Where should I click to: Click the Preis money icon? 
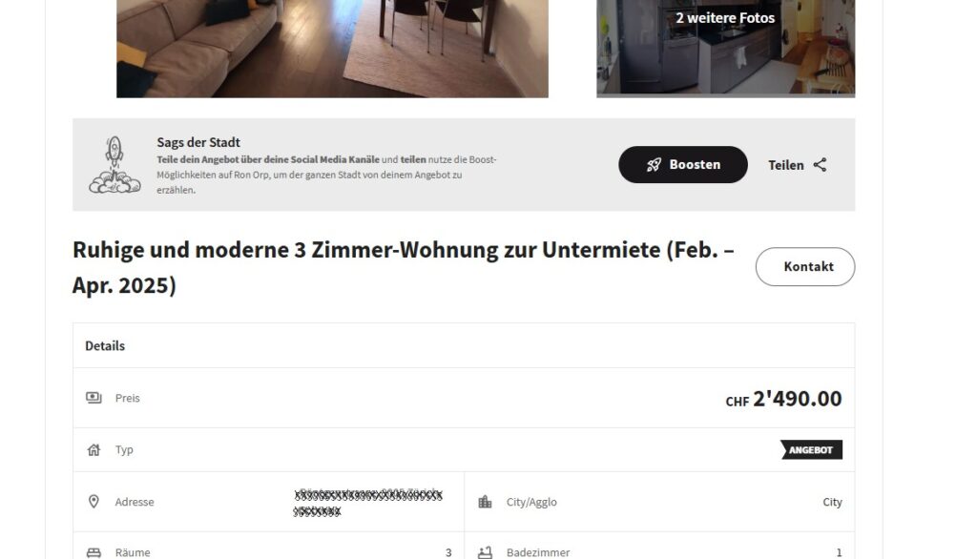coord(94,398)
